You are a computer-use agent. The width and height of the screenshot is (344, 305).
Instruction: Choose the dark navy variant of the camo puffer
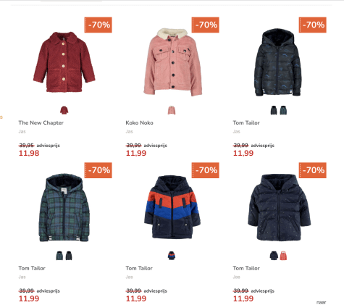274,110
